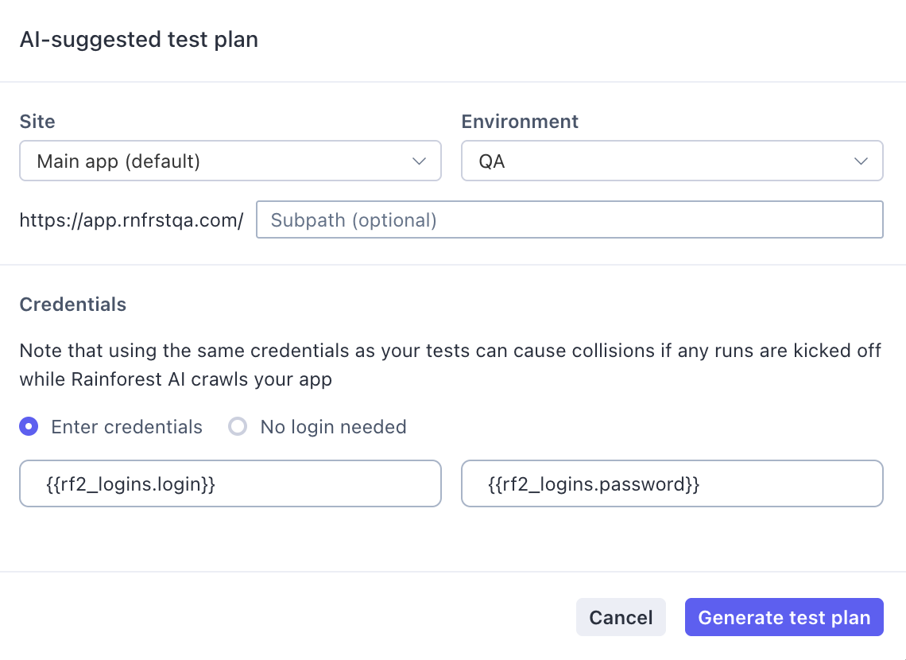The height and width of the screenshot is (660, 906).
Task: Click the Environment field label
Action: [520, 122]
